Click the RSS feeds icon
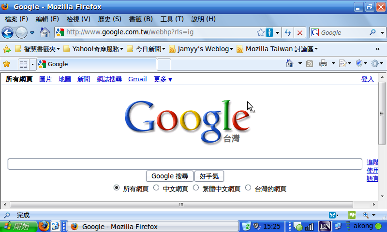 pyautogui.click(x=310, y=64)
